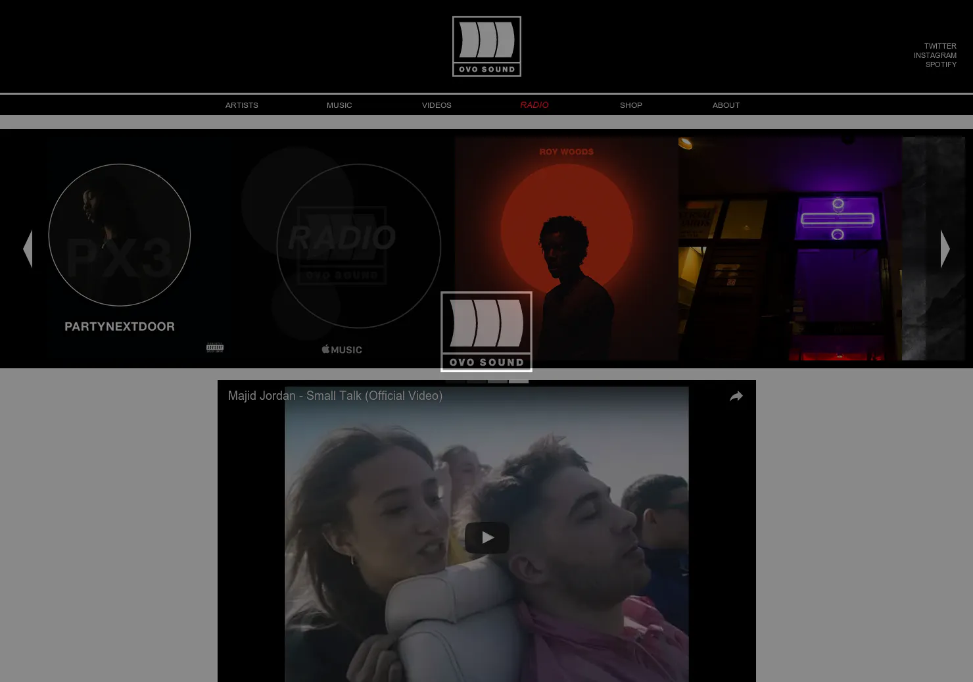Open the Music menu item
This screenshot has width=973, height=682.
[x=339, y=105]
